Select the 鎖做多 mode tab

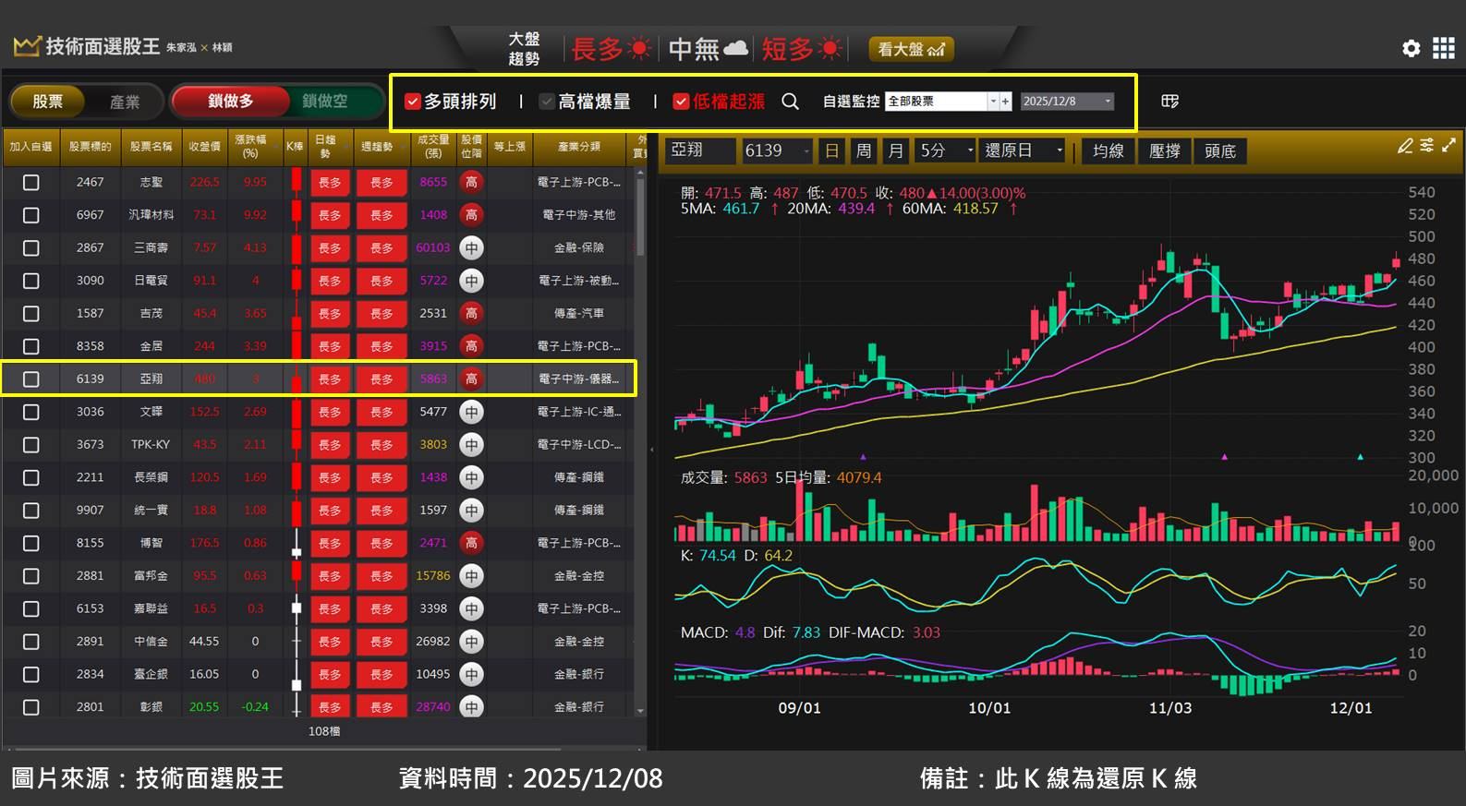click(230, 101)
